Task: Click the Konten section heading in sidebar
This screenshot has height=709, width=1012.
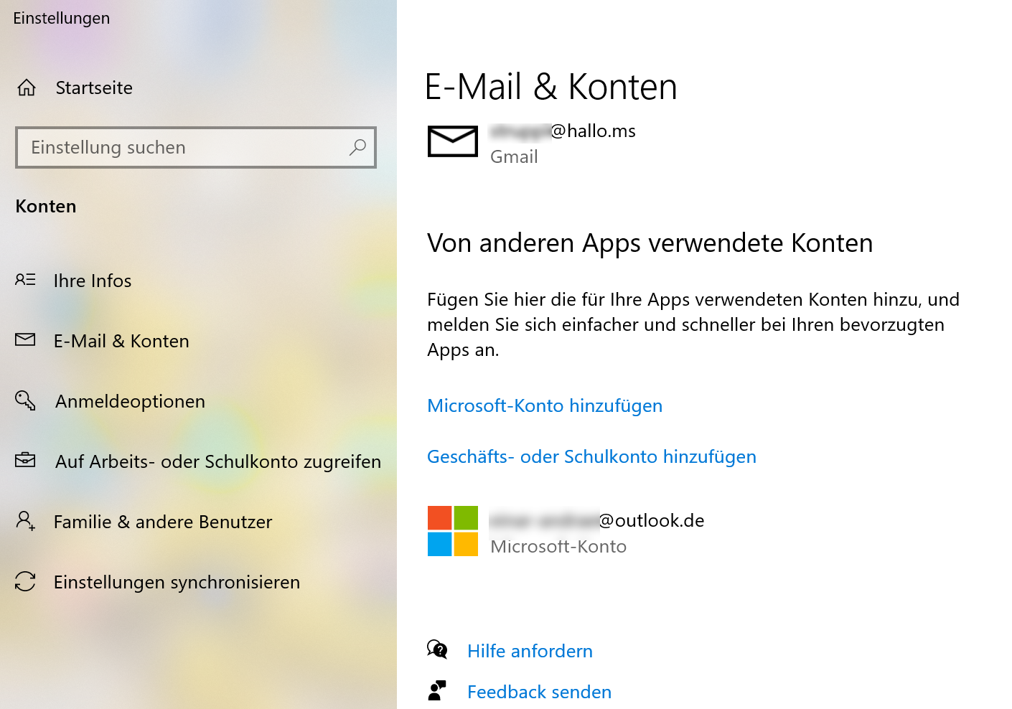Action: click(46, 206)
